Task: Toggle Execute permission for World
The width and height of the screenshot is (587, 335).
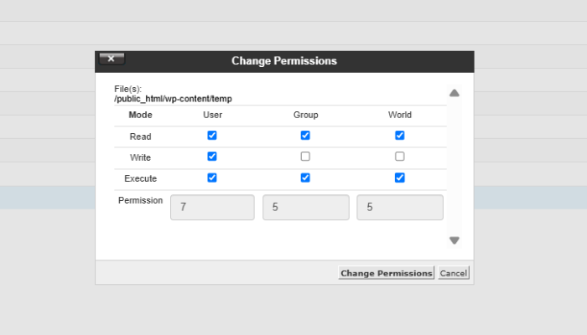Action: 400,178
